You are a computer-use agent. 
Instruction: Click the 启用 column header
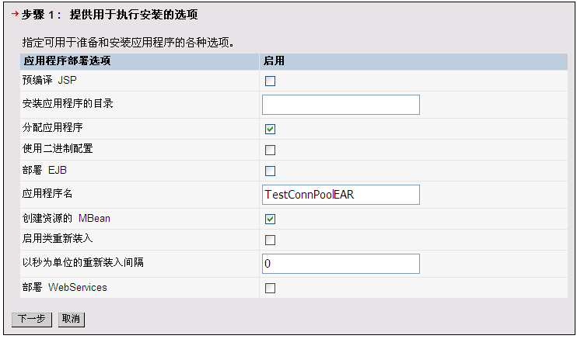(275, 61)
